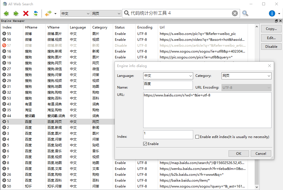Click Cancel in Engine info dialog
Screen dimensions: 283x190
click(261, 154)
